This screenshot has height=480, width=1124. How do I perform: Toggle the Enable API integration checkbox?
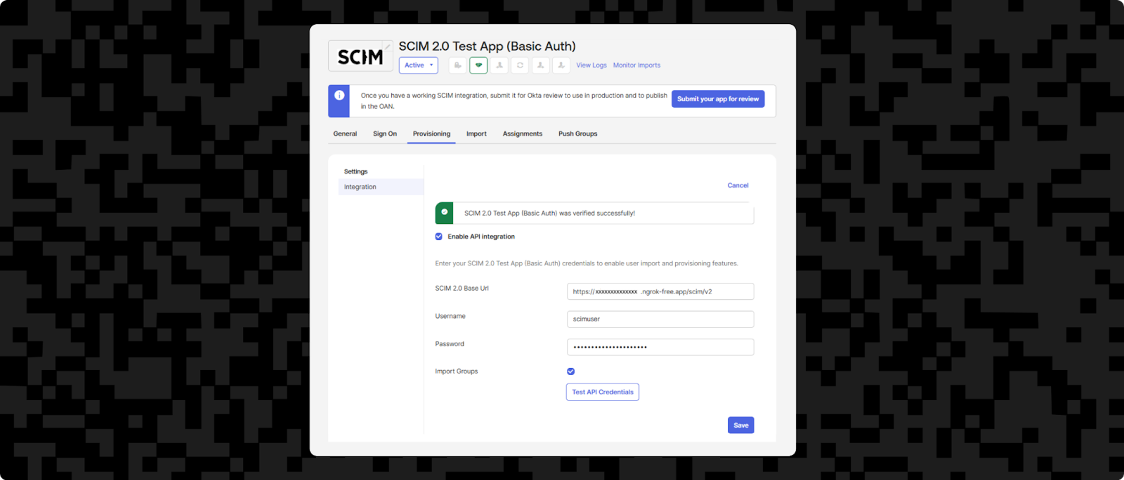(x=438, y=236)
